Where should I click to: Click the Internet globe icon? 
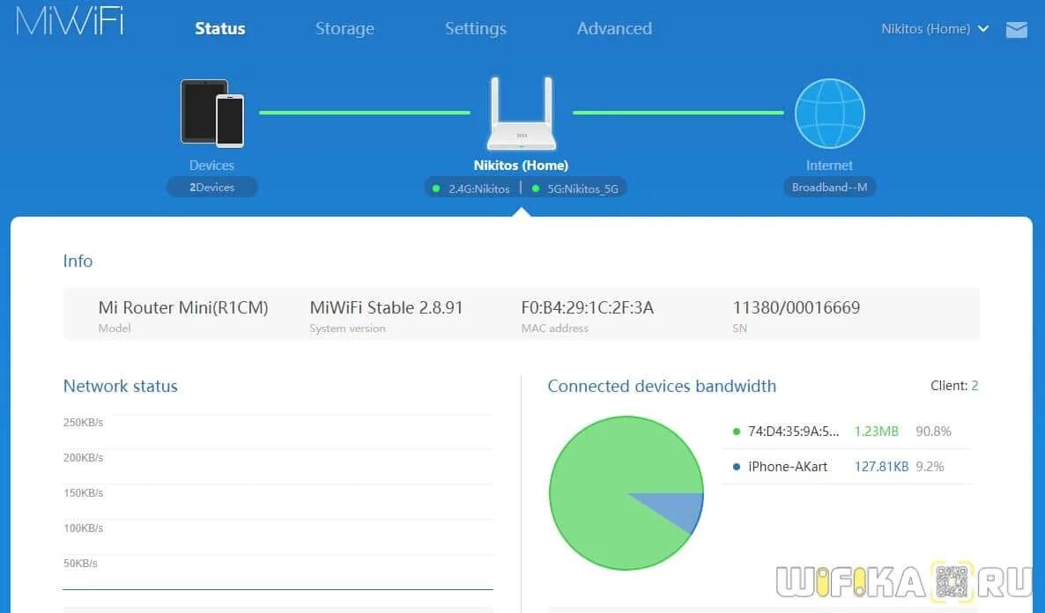pos(829,114)
